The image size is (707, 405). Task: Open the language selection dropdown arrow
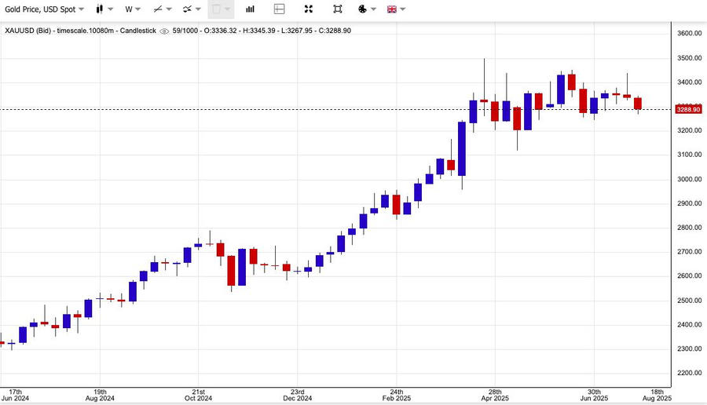(403, 9)
